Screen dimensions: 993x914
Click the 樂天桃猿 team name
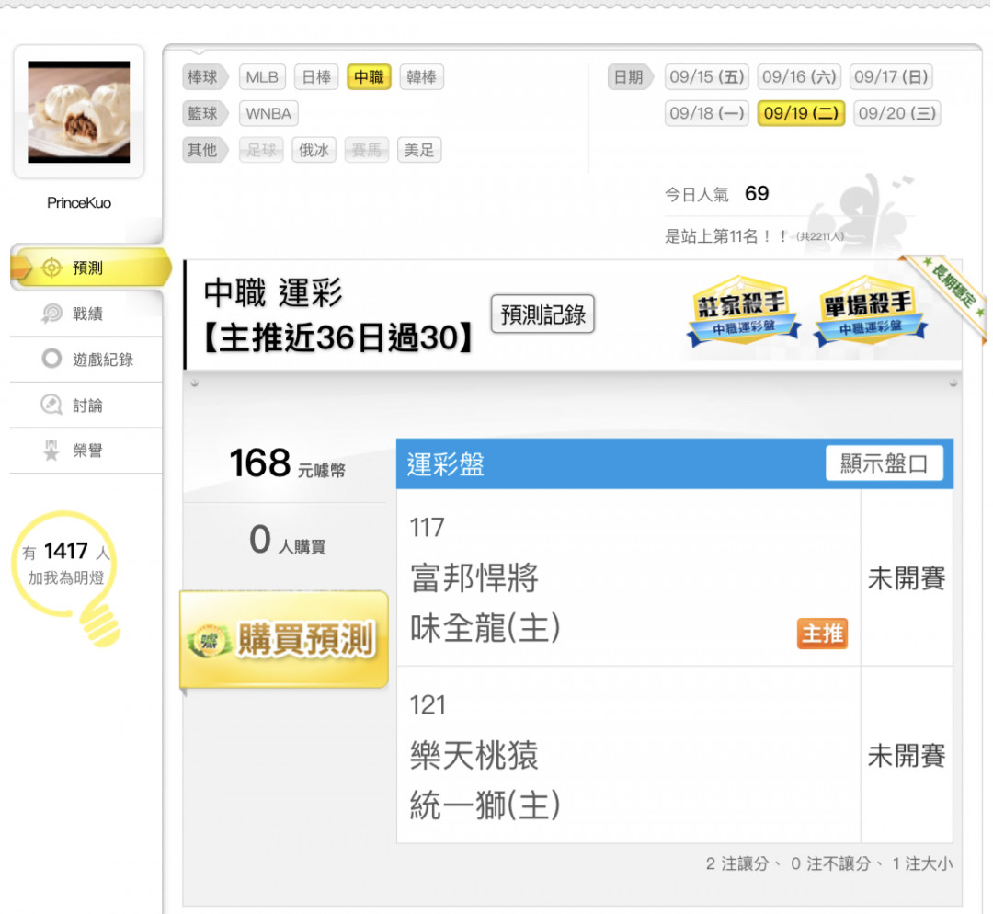point(474,755)
